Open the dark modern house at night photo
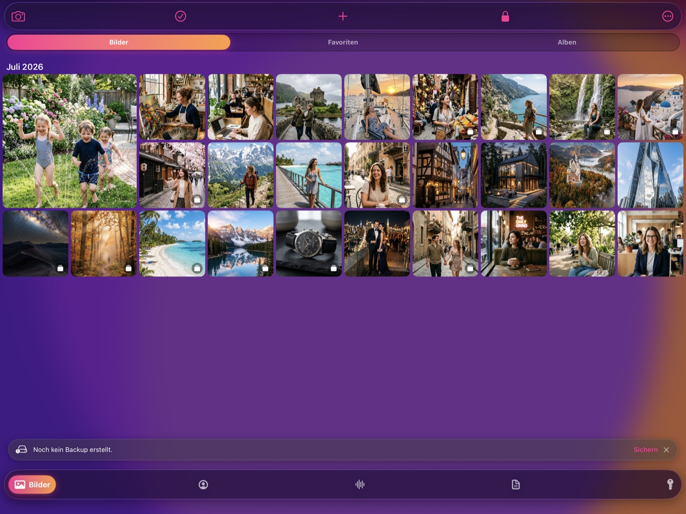Screen dimensions: 686x514 tap(514, 175)
